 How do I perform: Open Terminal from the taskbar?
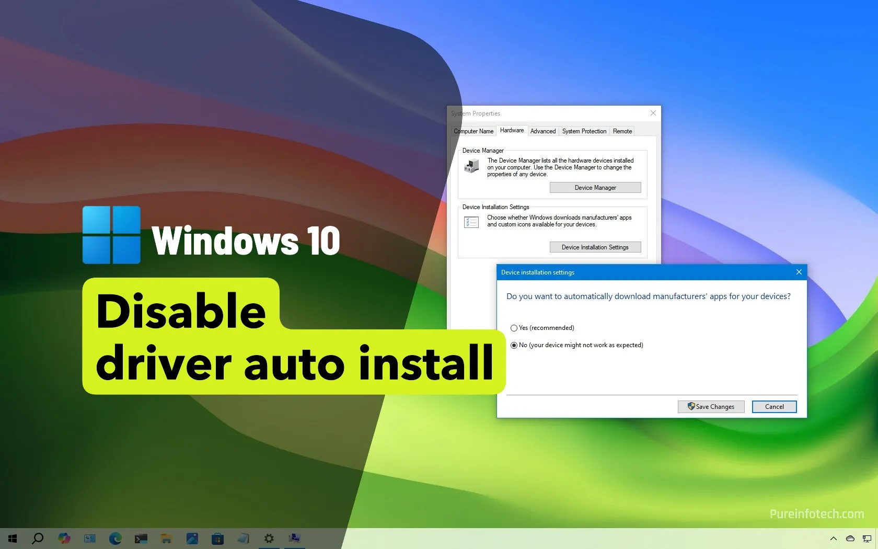[x=141, y=539]
